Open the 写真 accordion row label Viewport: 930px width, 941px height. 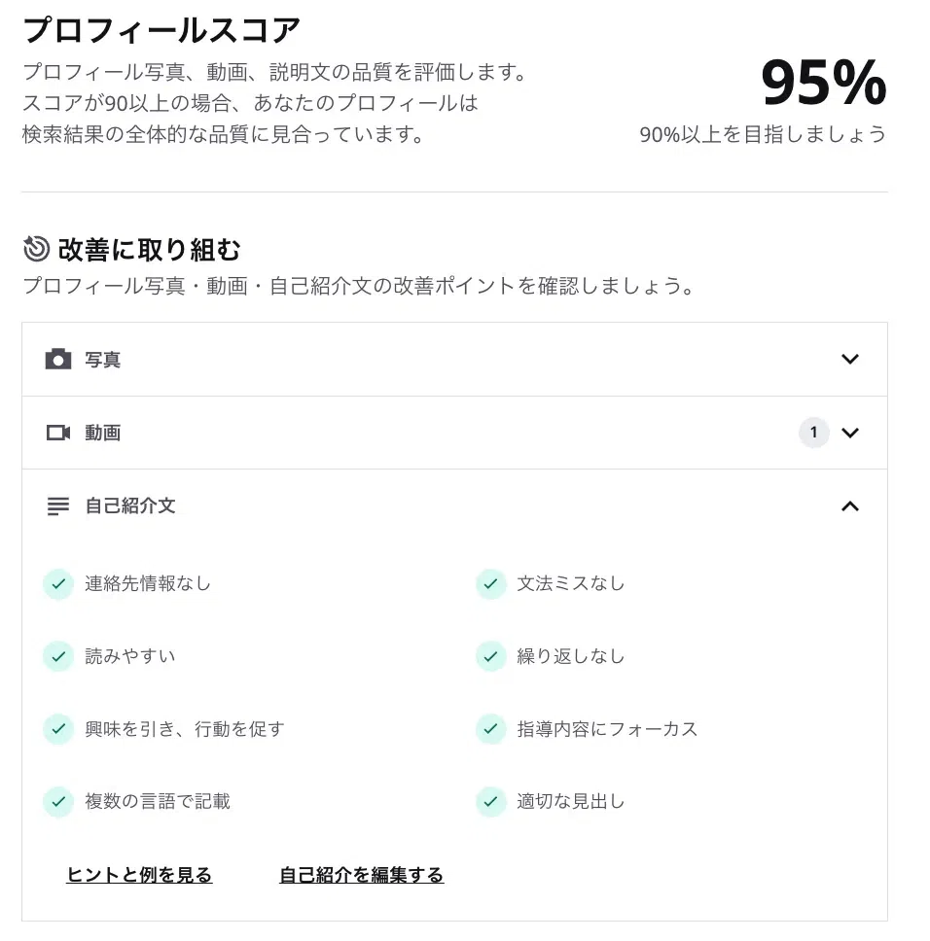[x=103, y=360]
